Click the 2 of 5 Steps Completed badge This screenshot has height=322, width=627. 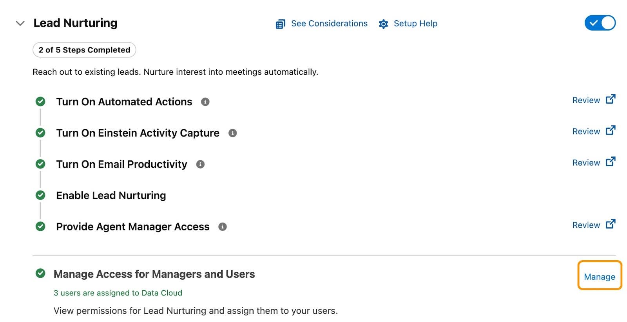pos(84,50)
